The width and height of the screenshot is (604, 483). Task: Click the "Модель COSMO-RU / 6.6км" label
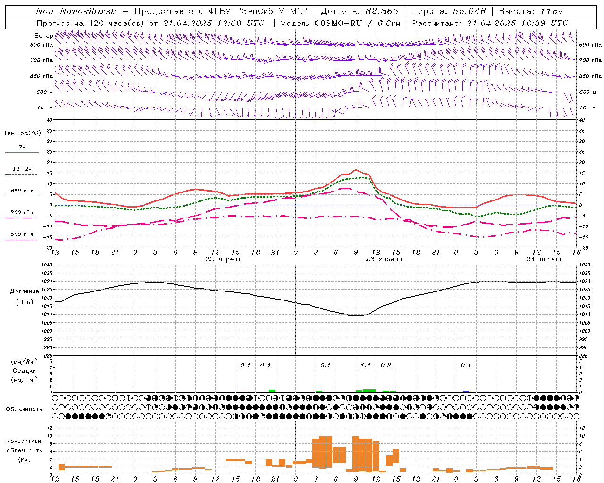[340, 23]
